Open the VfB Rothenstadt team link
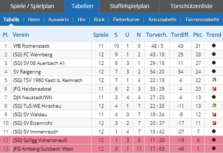This screenshot has height=153, width=223. [31, 46]
